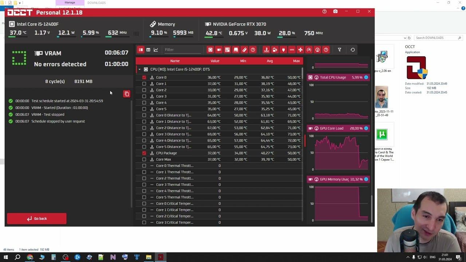Viewport: 466px width, 262px height.
Task: Toggle motherboard sensors filter icon
Action: tap(227, 50)
